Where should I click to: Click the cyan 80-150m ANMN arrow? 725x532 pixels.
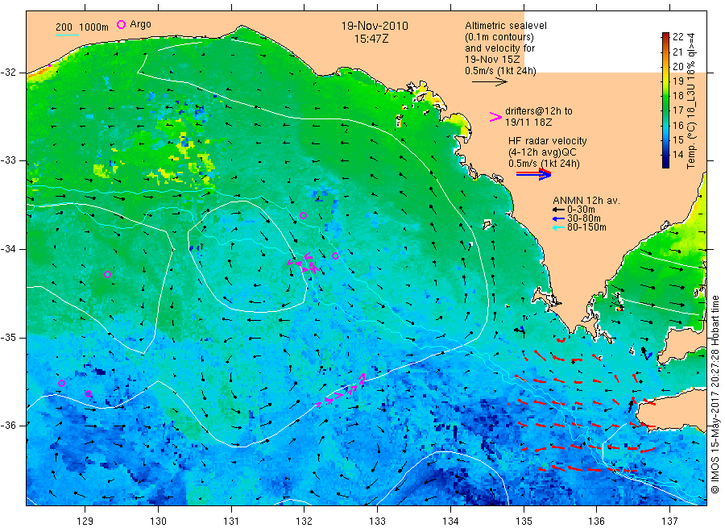coord(558,227)
